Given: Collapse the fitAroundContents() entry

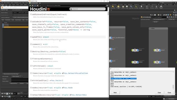Looking at the screenshot, I should click(31, 59).
